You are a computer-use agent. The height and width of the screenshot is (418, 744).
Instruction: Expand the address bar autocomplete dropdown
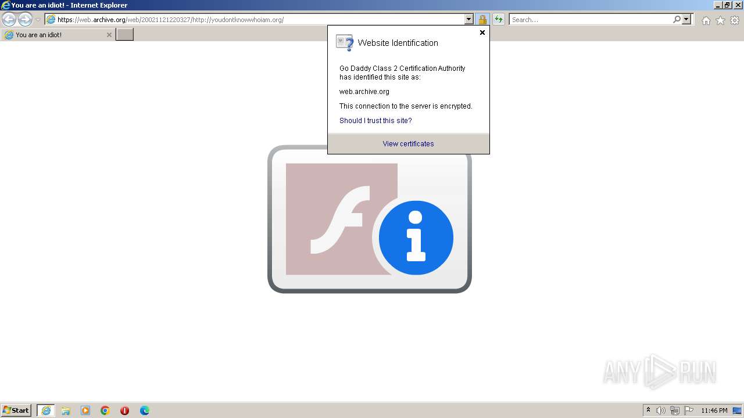pos(469,20)
